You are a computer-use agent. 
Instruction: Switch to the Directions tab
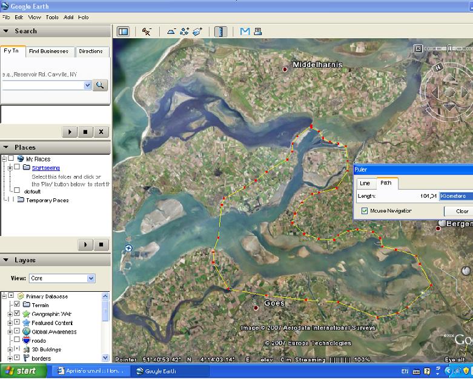[x=91, y=51]
